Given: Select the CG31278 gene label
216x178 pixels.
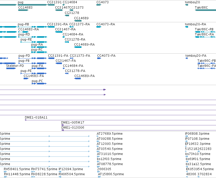Looking at the screenshot, I should [x=72, y=13].
